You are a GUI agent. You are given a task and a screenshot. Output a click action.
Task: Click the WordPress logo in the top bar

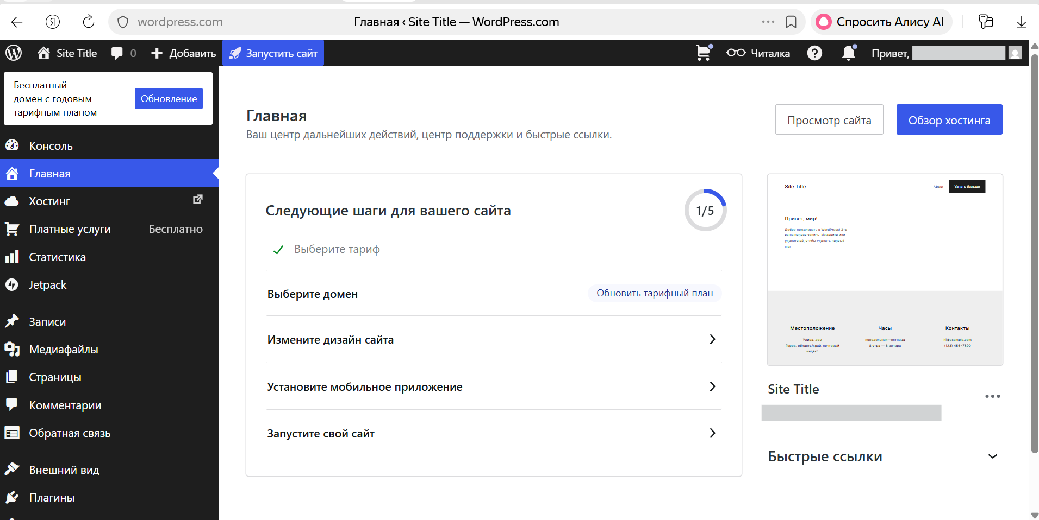coord(13,53)
